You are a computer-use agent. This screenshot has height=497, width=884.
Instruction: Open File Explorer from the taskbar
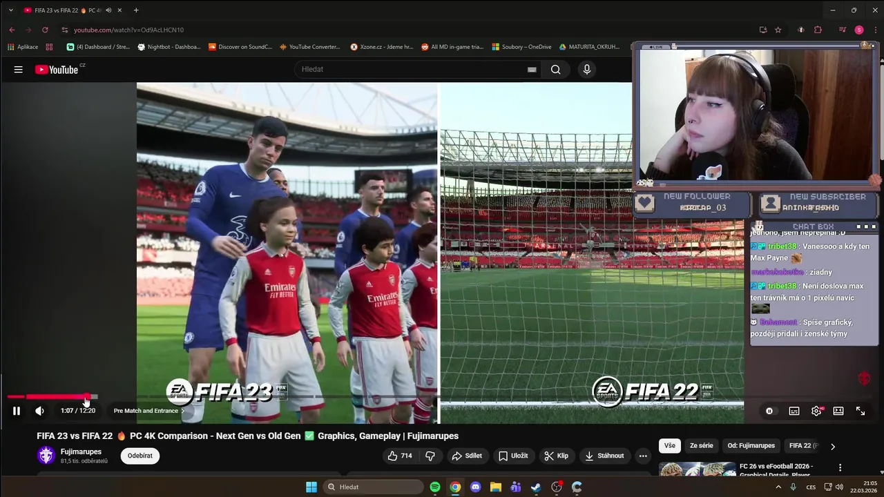click(x=496, y=487)
